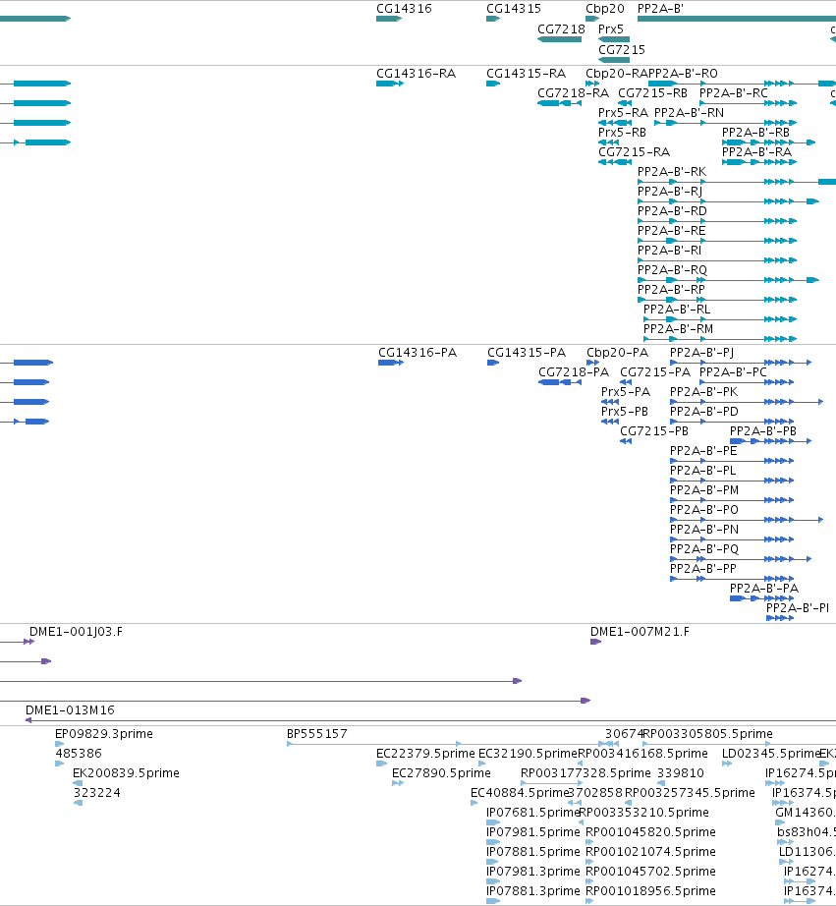This screenshot has height=906, width=836.
Task: Click protein label PP2A-B'-PC
Action: tap(733, 372)
